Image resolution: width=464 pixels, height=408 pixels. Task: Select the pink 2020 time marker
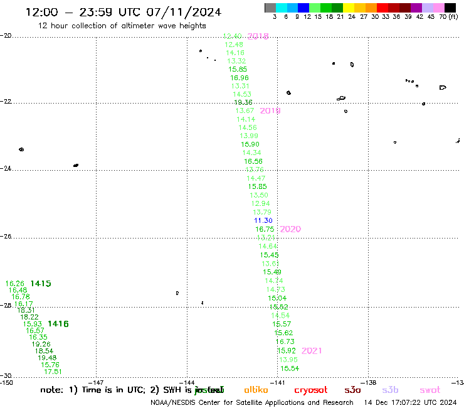(290, 229)
